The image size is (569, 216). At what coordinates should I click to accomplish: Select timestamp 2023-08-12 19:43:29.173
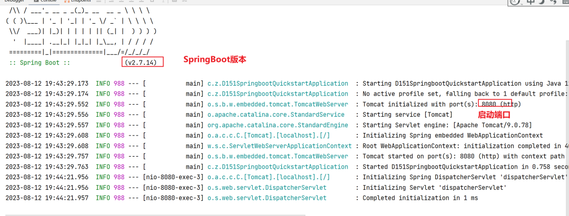[x=47, y=84]
